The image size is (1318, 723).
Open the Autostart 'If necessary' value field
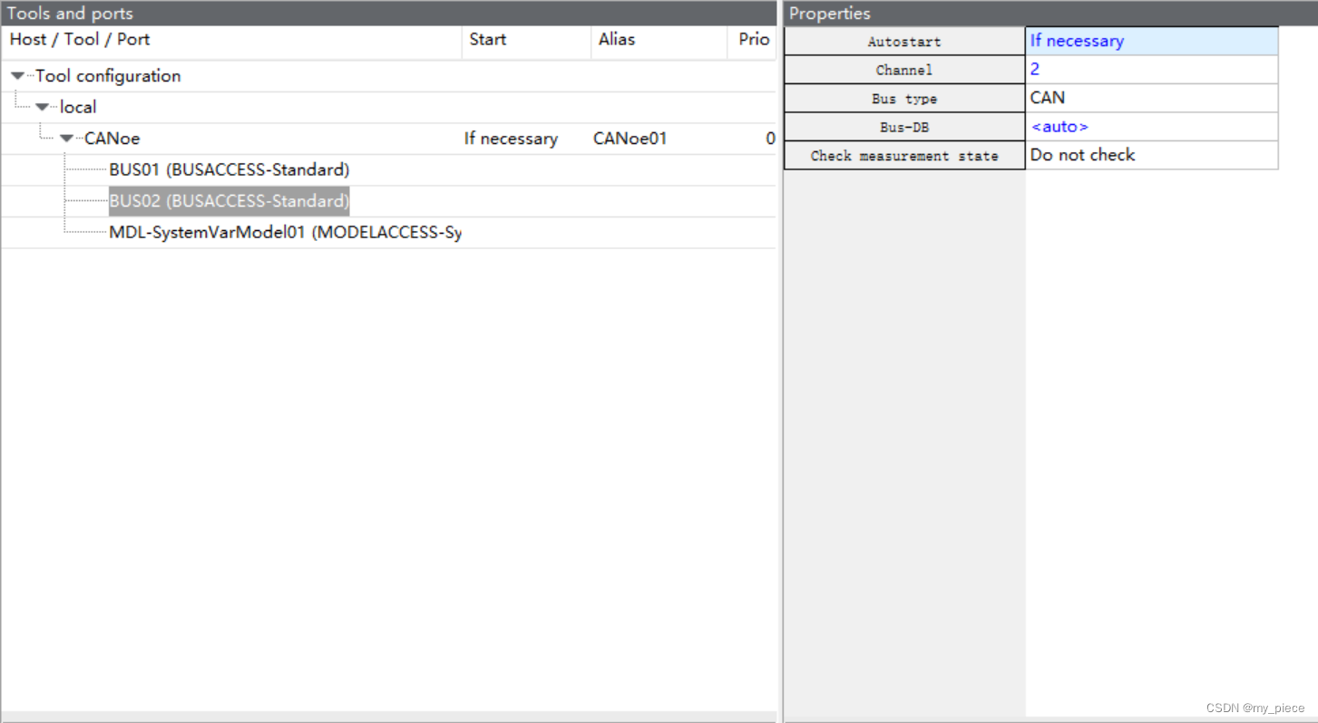click(x=1152, y=41)
